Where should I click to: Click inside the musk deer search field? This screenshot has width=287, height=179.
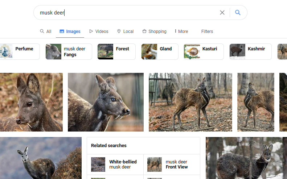point(126,13)
